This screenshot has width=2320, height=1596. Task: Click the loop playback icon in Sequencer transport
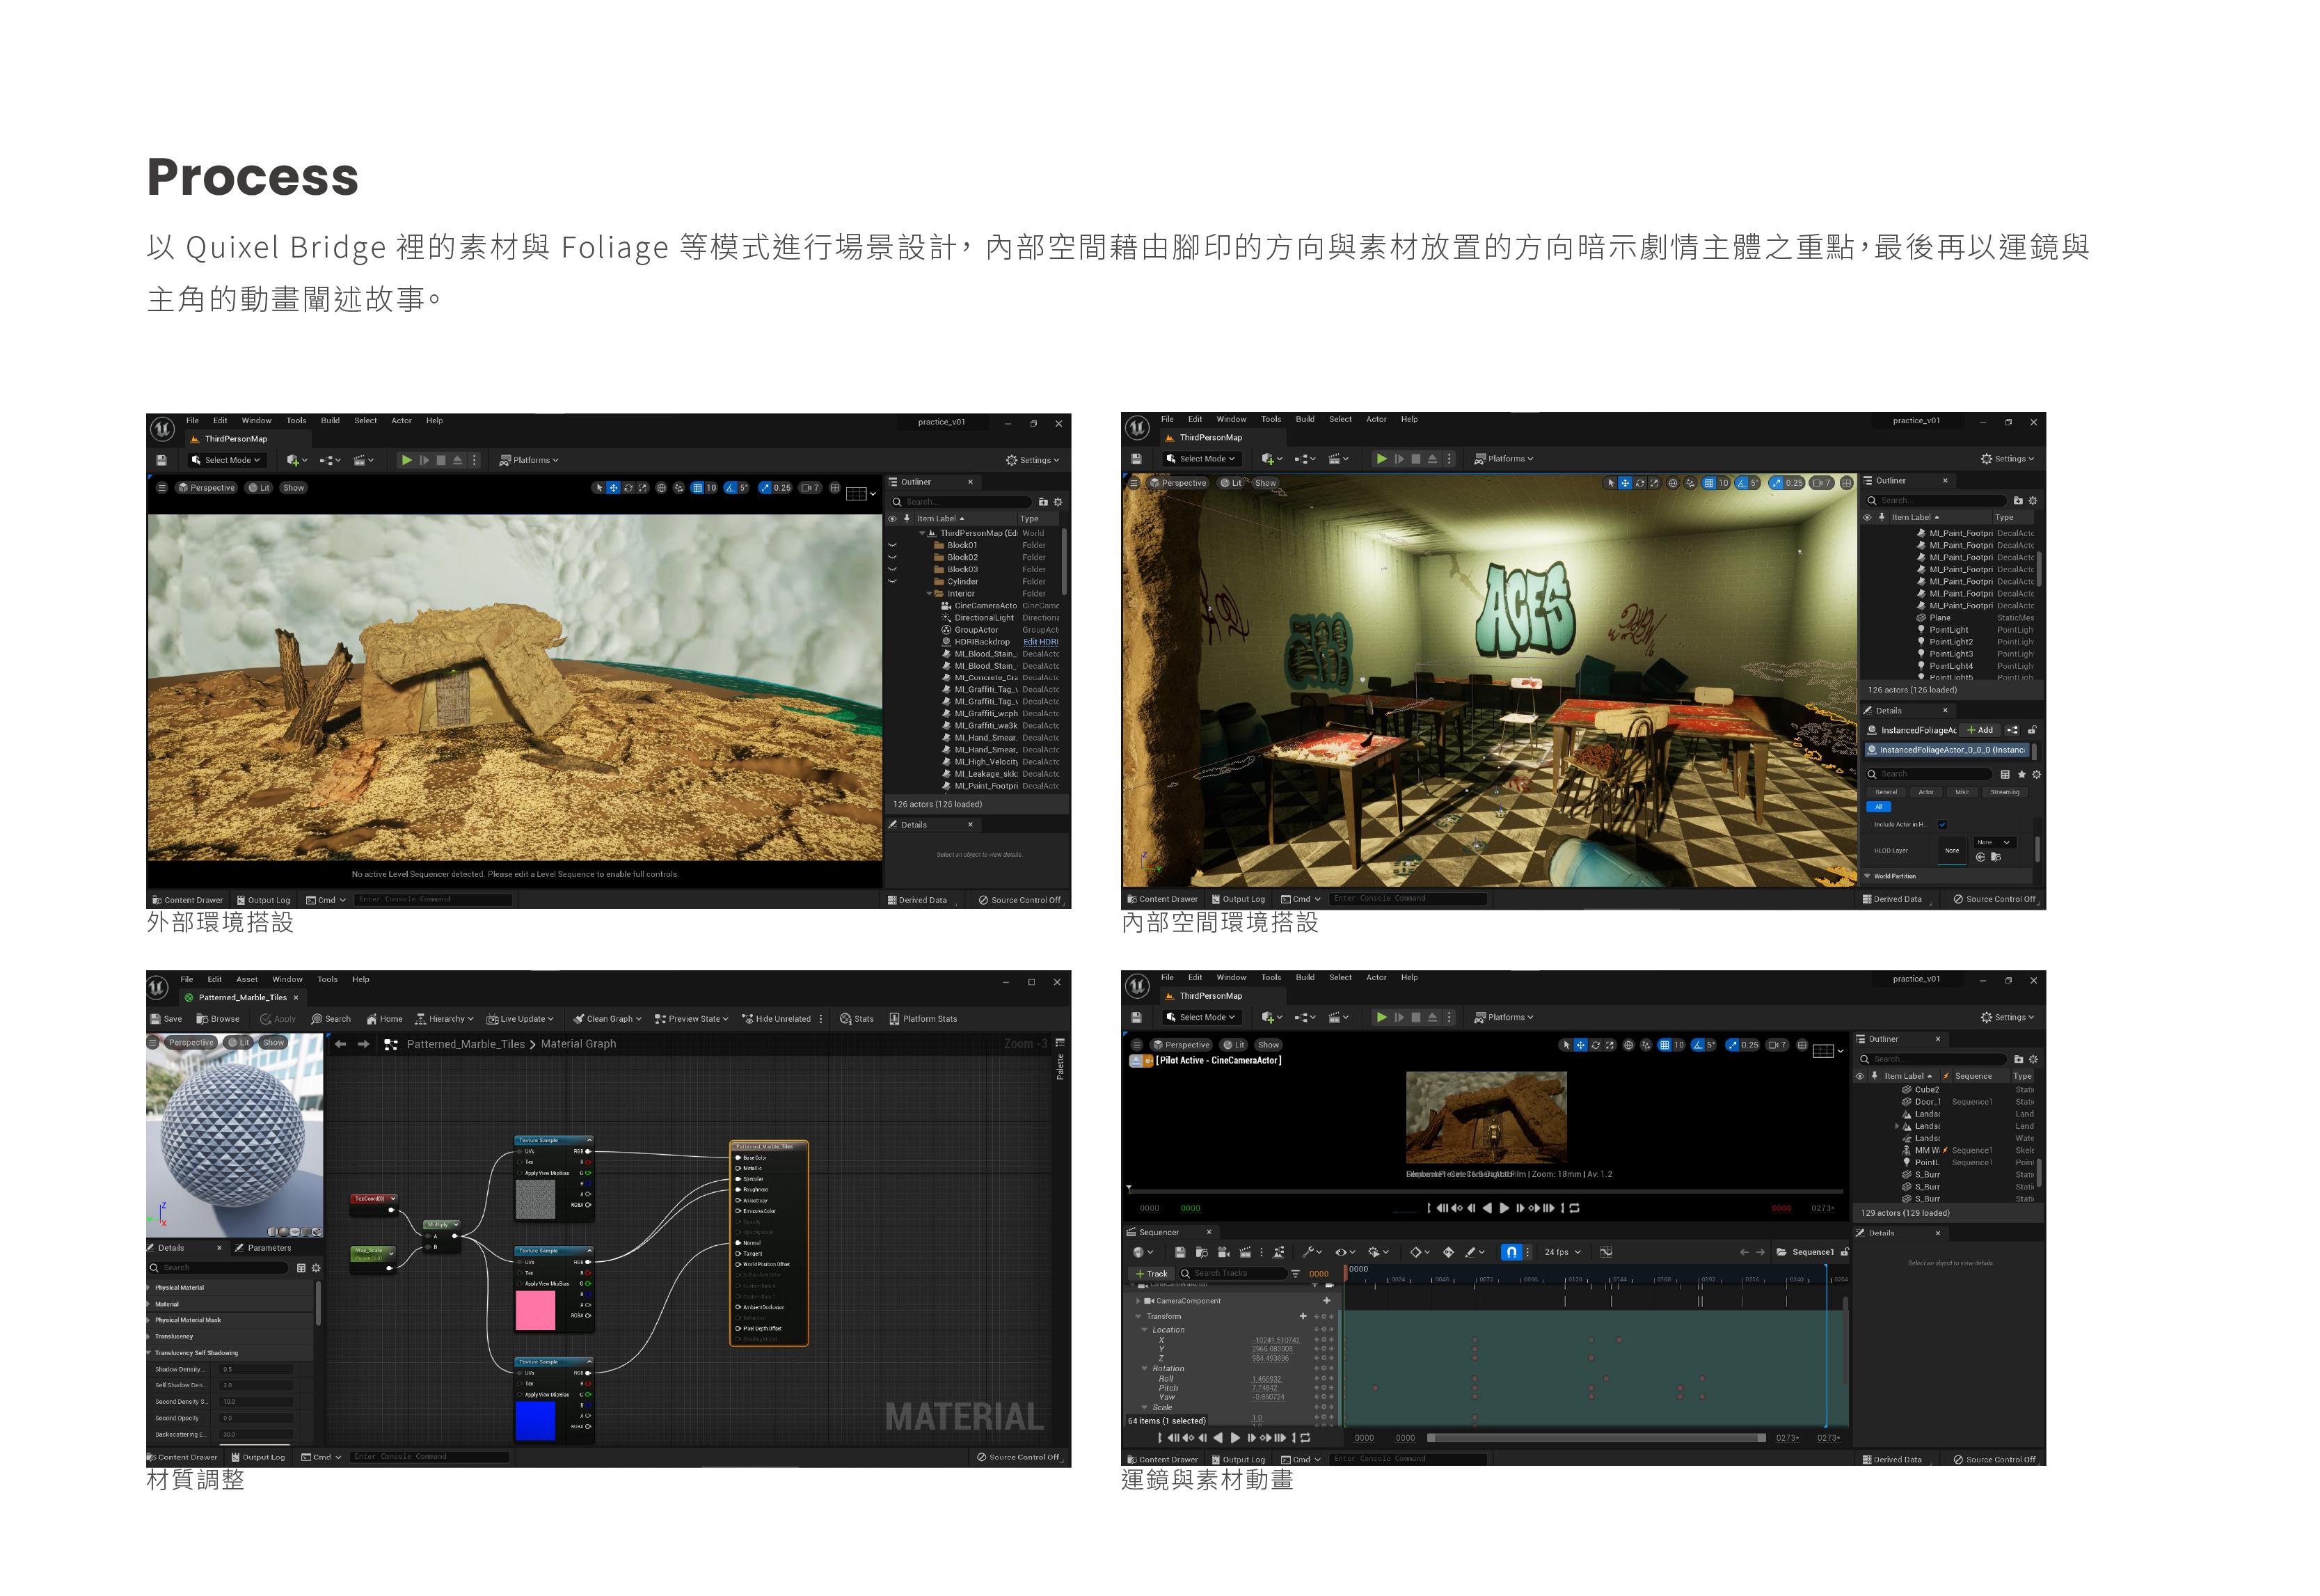coord(1305,1438)
